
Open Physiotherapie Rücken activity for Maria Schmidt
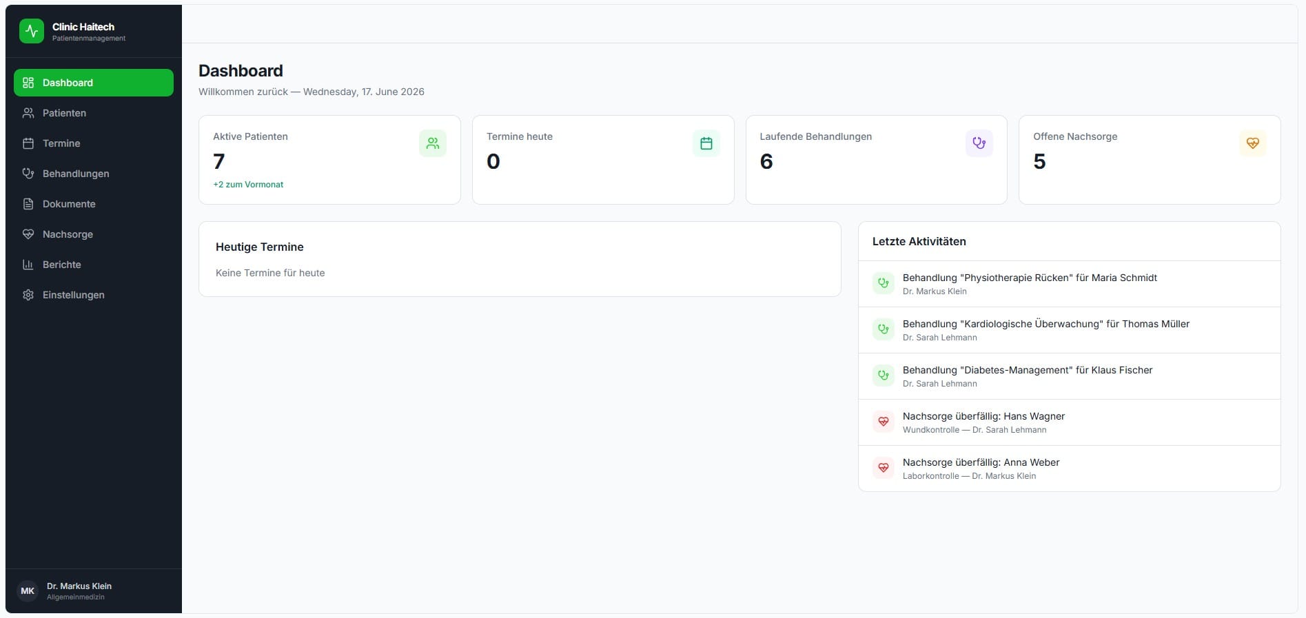[1070, 284]
